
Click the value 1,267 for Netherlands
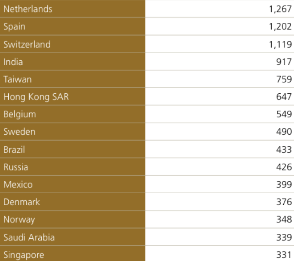pyautogui.click(x=280, y=9)
